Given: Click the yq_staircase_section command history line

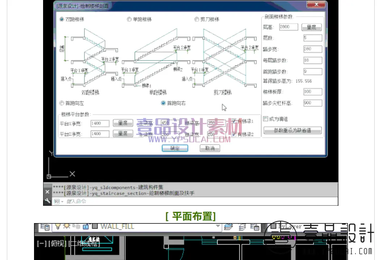Looking at the screenshot, I should pos(123,193).
